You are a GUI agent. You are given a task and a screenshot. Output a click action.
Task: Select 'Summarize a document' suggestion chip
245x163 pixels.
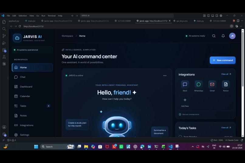(x=160, y=132)
